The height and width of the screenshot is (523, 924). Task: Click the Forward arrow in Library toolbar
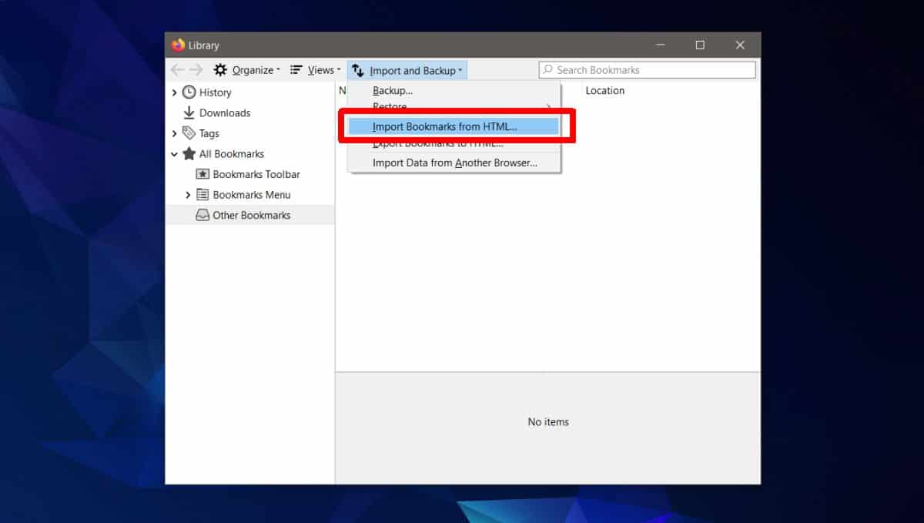tap(196, 70)
